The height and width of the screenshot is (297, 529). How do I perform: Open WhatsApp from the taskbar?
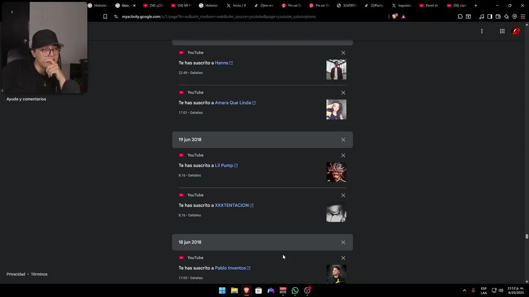click(x=295, y=290)
